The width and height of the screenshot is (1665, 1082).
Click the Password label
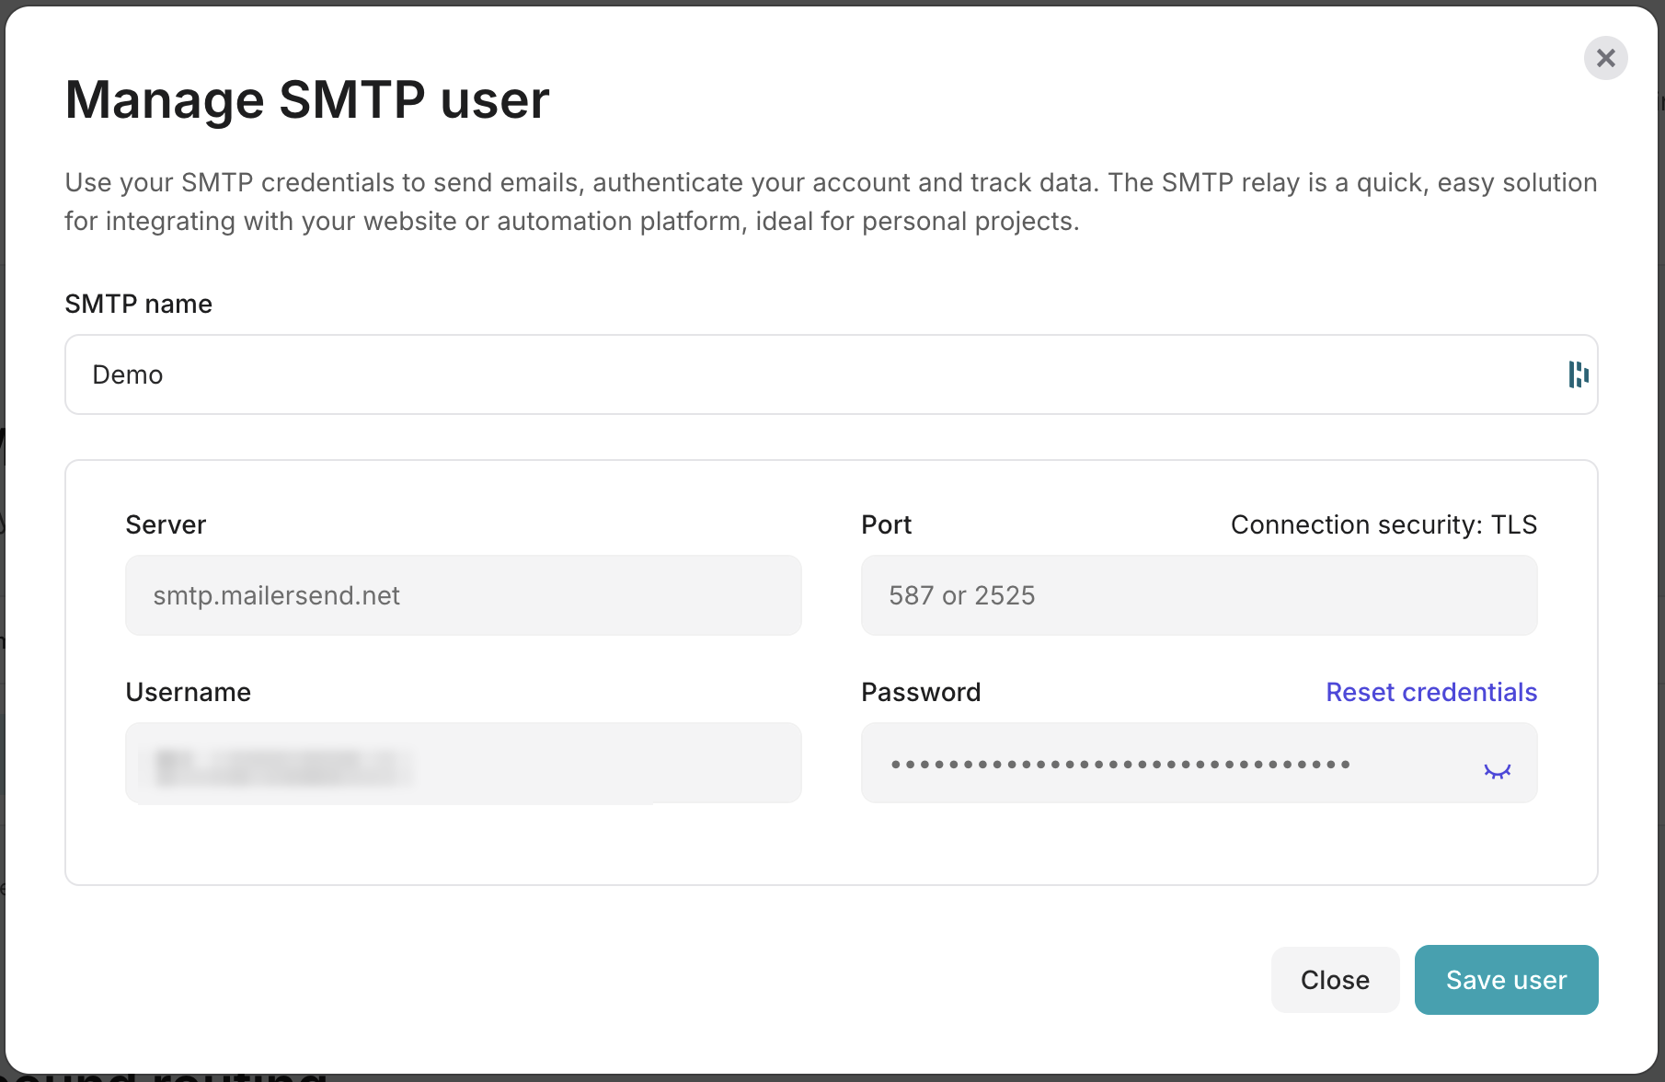click(921, 692)
